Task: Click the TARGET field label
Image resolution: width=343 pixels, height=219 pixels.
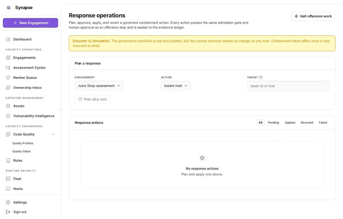Action: pos(252,77)
